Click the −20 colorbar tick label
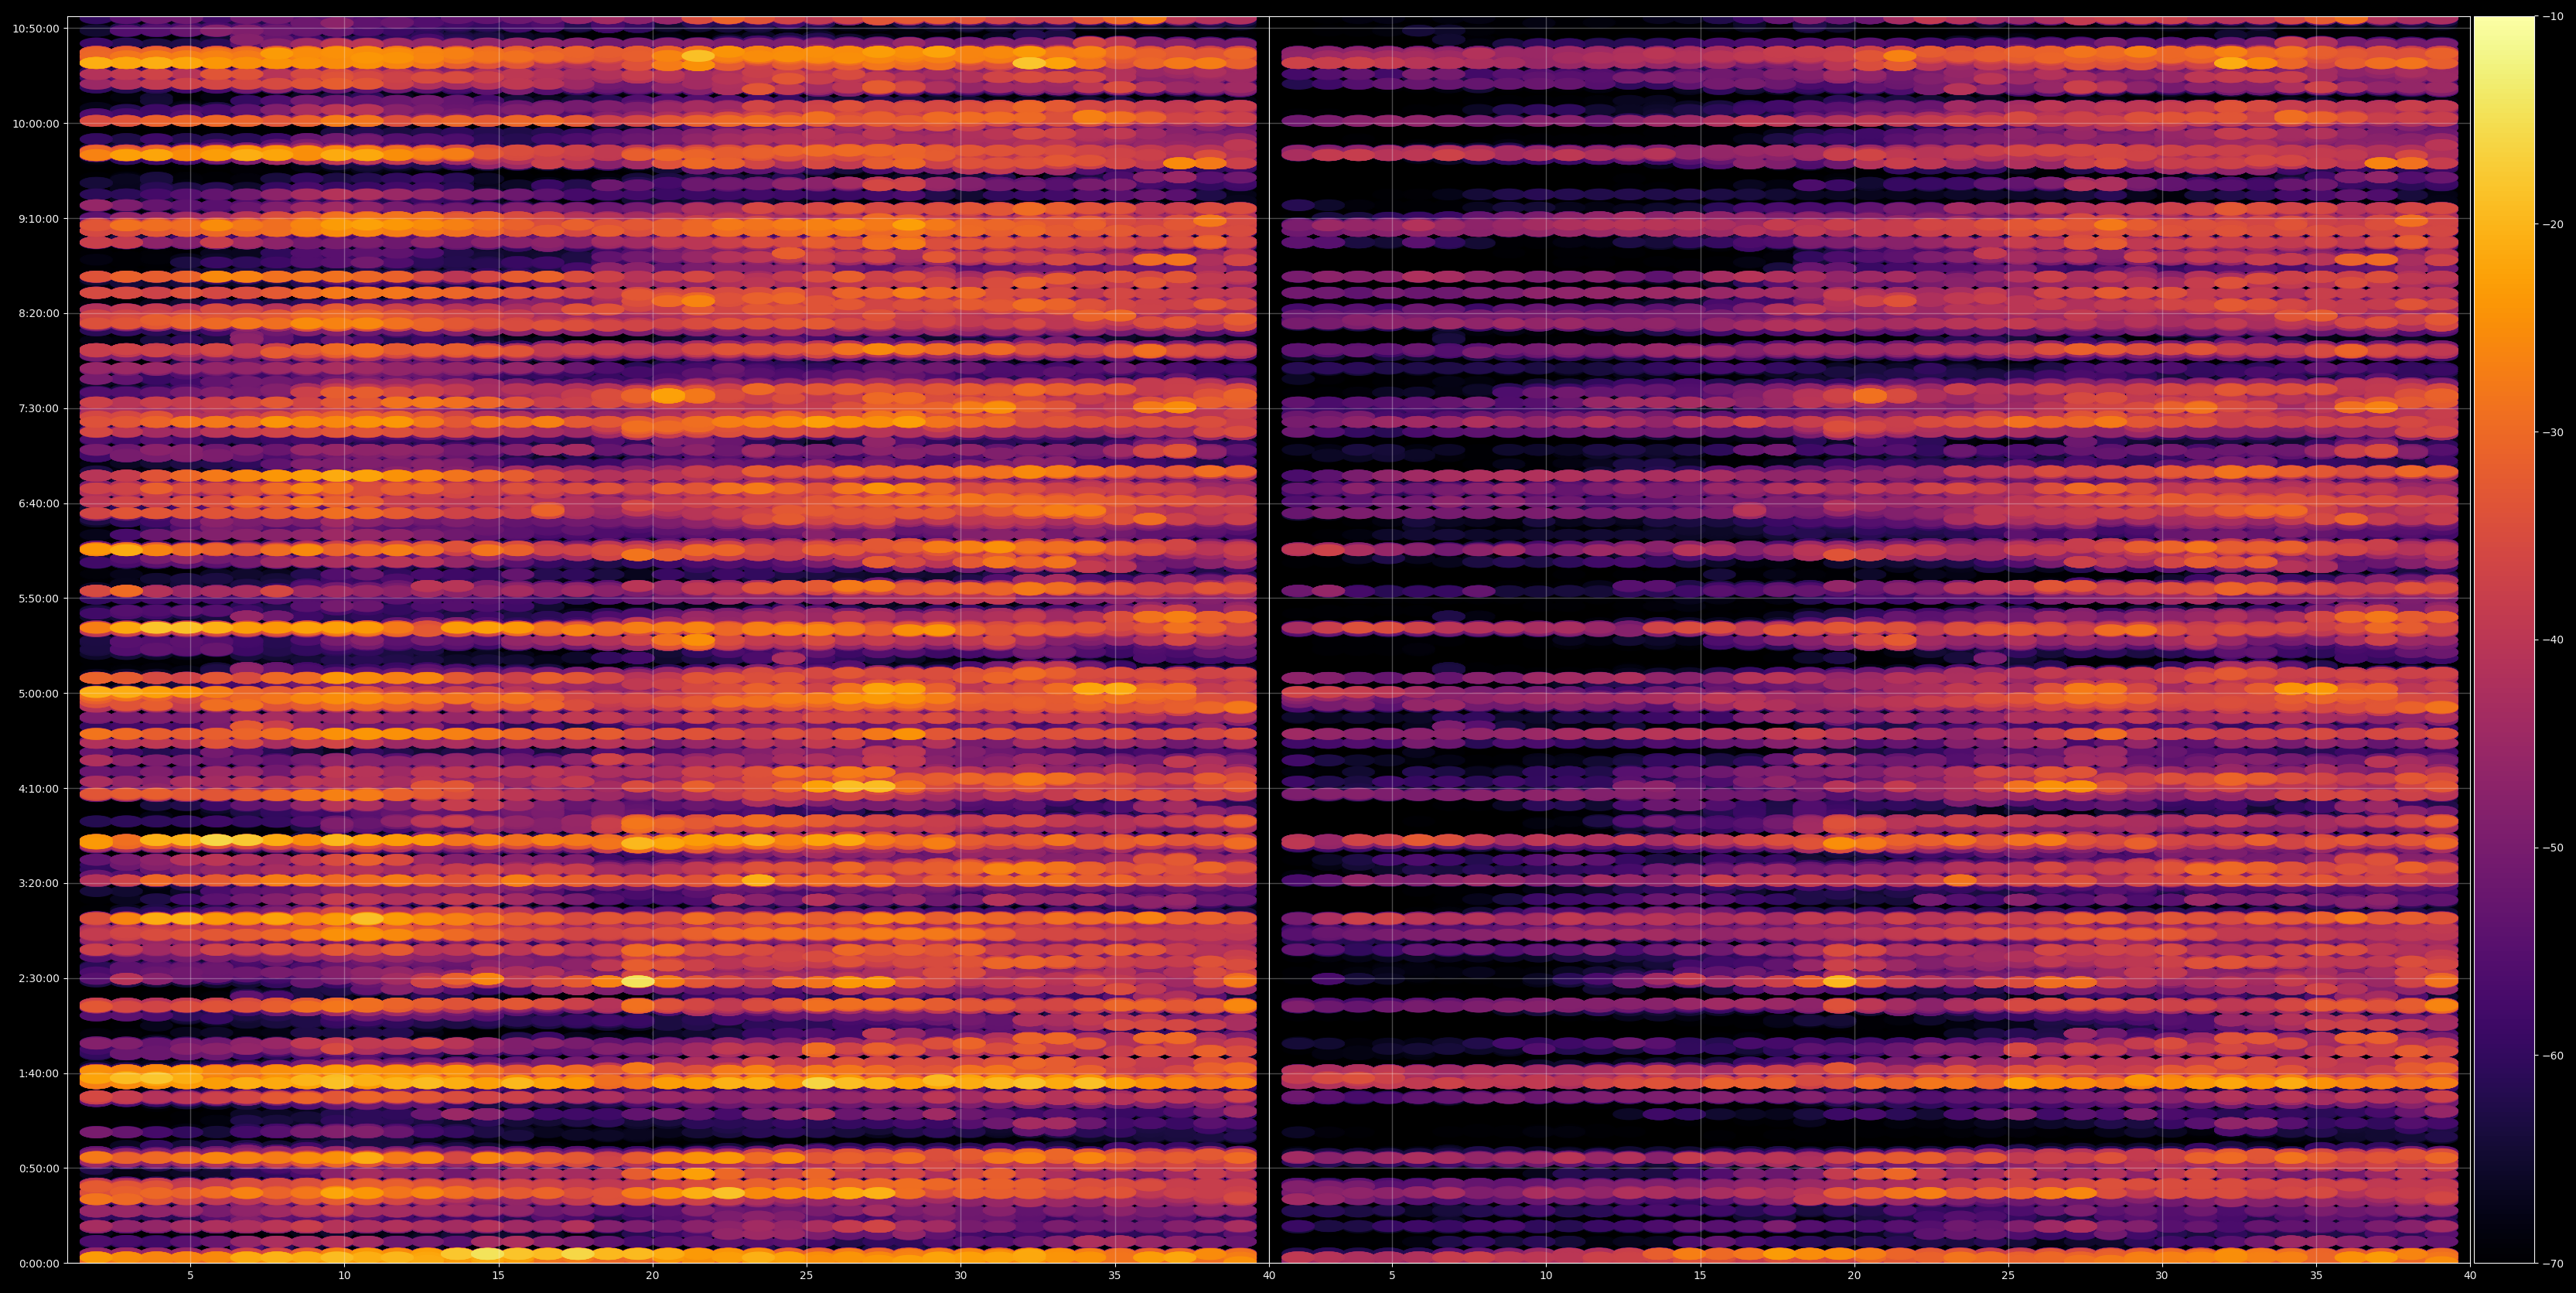This screenshot has height=1293, width=2576. pos(2553,224)
